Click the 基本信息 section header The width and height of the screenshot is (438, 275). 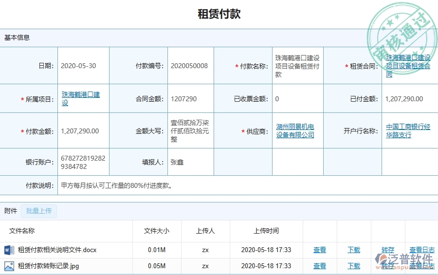point(17,37)
